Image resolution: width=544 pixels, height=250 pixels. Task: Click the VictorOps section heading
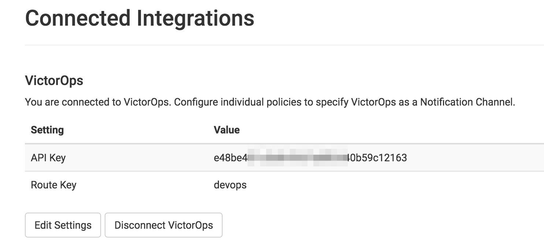[54, 80]
